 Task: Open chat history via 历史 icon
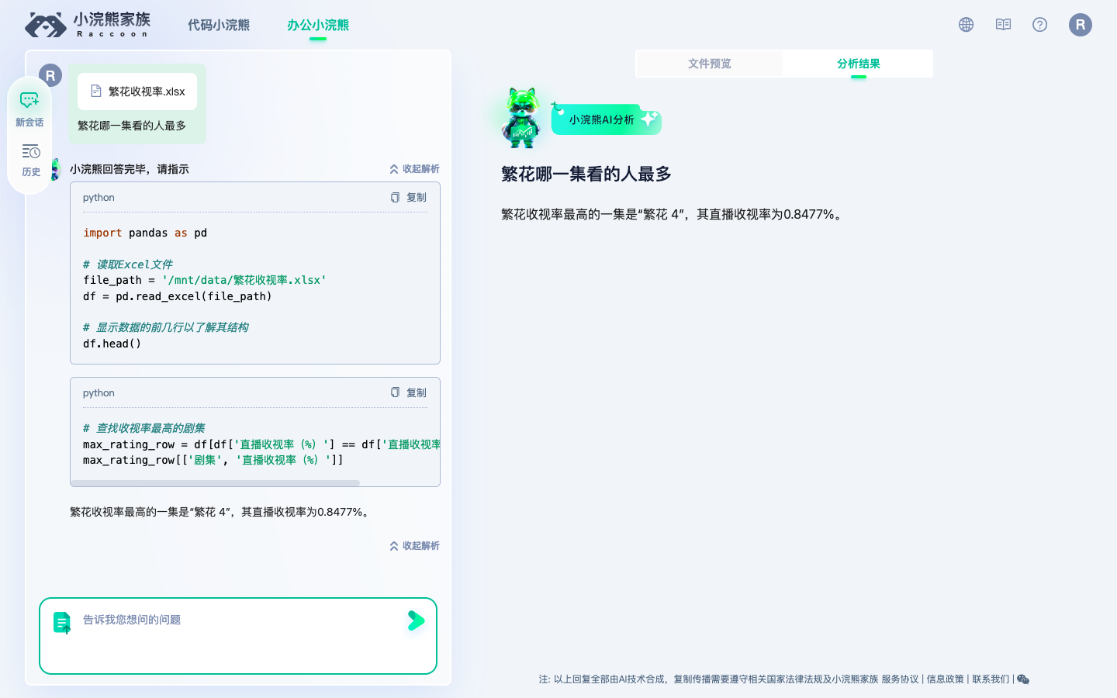point(30,159)
